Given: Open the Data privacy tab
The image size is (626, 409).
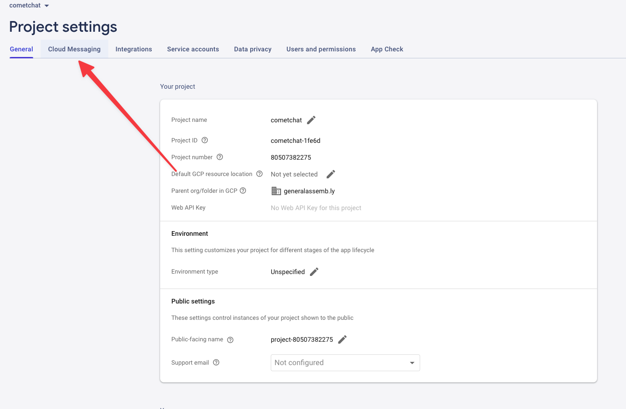Looking at the screenshot, I should click(x=253, y=49).
